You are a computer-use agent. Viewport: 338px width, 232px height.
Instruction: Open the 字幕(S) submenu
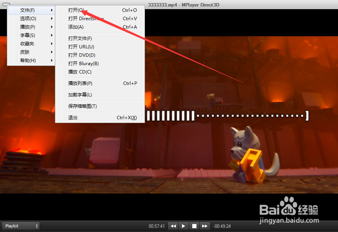coord(31,35)
